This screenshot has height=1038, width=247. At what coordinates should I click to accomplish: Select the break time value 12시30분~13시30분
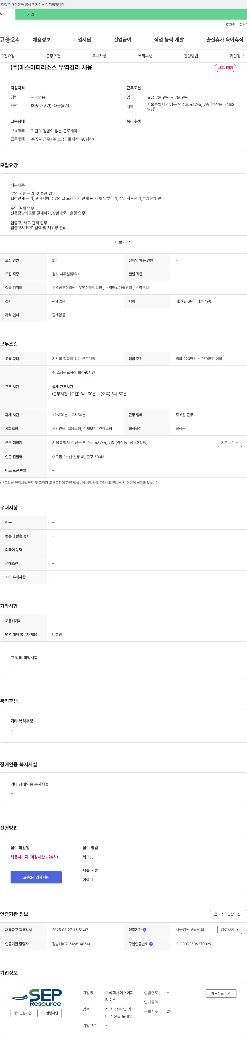69,415
